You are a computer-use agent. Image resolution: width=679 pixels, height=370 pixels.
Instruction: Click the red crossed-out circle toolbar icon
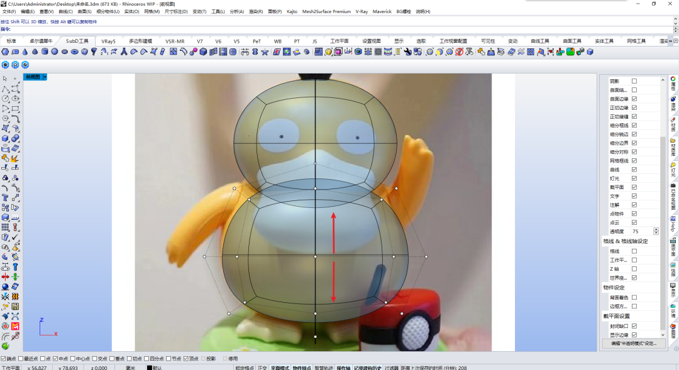tap(460, 52)
